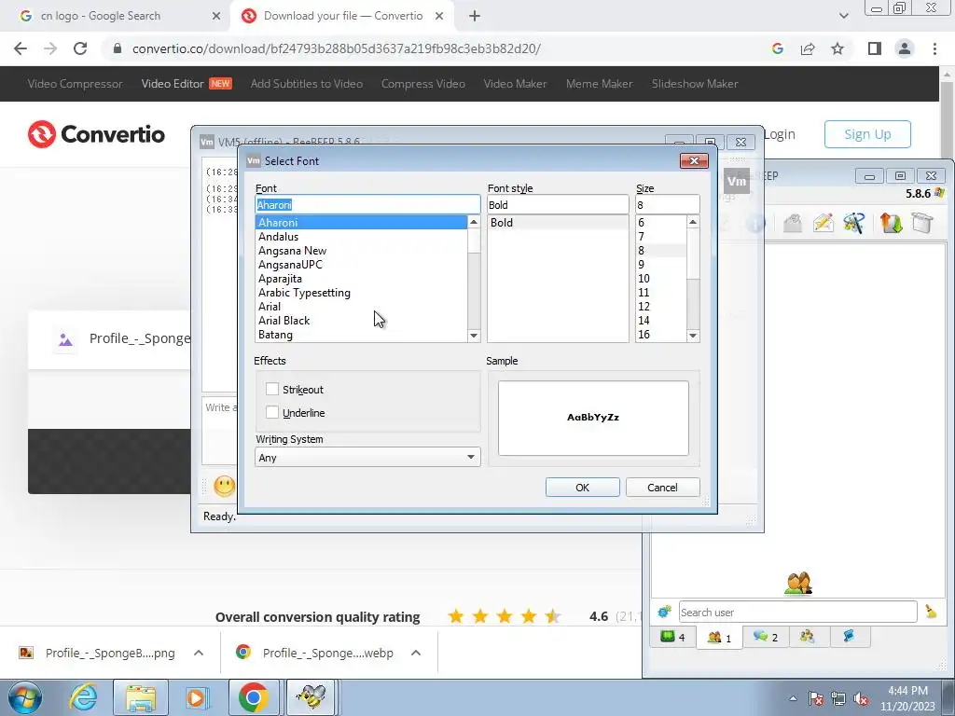Click the Font list scroll up arrow
Image resolution: width=955 pixels, height=716 pixels.
point(474,222)
